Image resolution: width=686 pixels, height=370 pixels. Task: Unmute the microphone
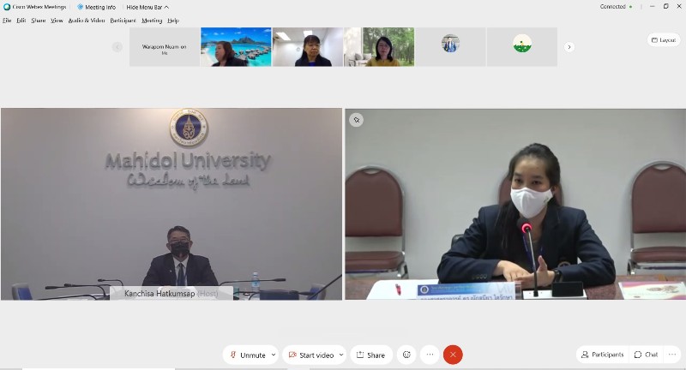(x=246, y=355)
